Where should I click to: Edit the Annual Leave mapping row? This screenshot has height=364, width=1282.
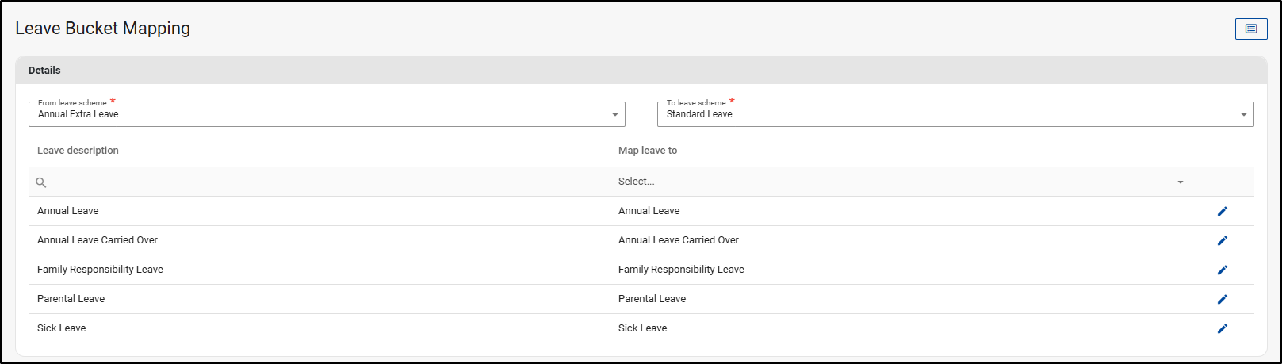(x=1222, y=211)
